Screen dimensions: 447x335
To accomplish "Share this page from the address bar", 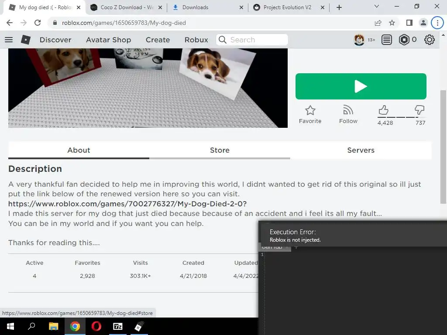I will point(378,23).
